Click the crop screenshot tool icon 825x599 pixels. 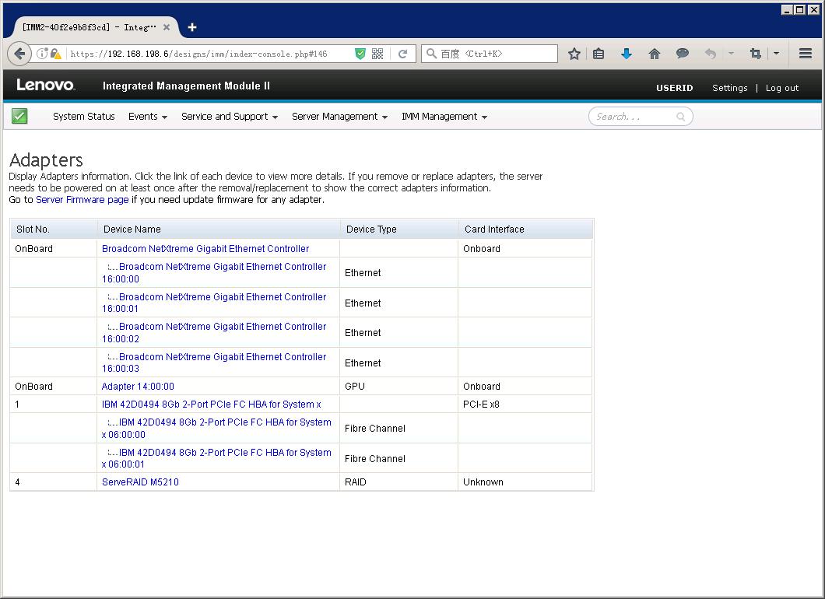[756, 54]
